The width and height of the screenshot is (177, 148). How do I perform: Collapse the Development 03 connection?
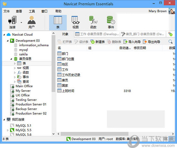(8, 41)
